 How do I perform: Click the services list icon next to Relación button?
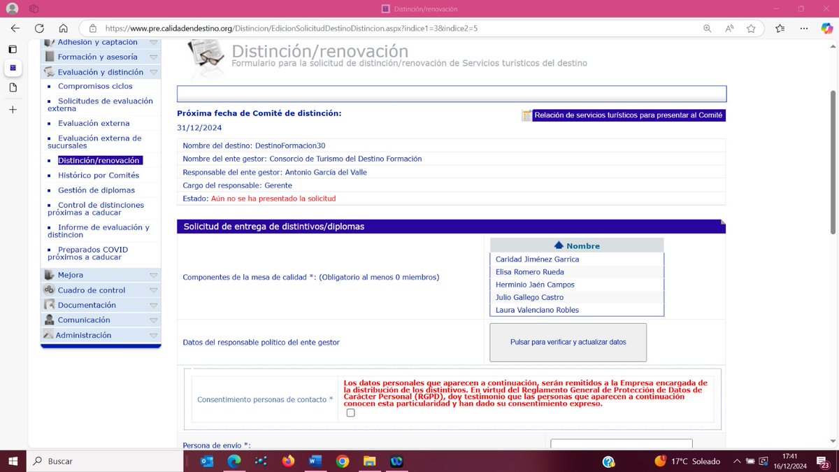pos(526,115)
